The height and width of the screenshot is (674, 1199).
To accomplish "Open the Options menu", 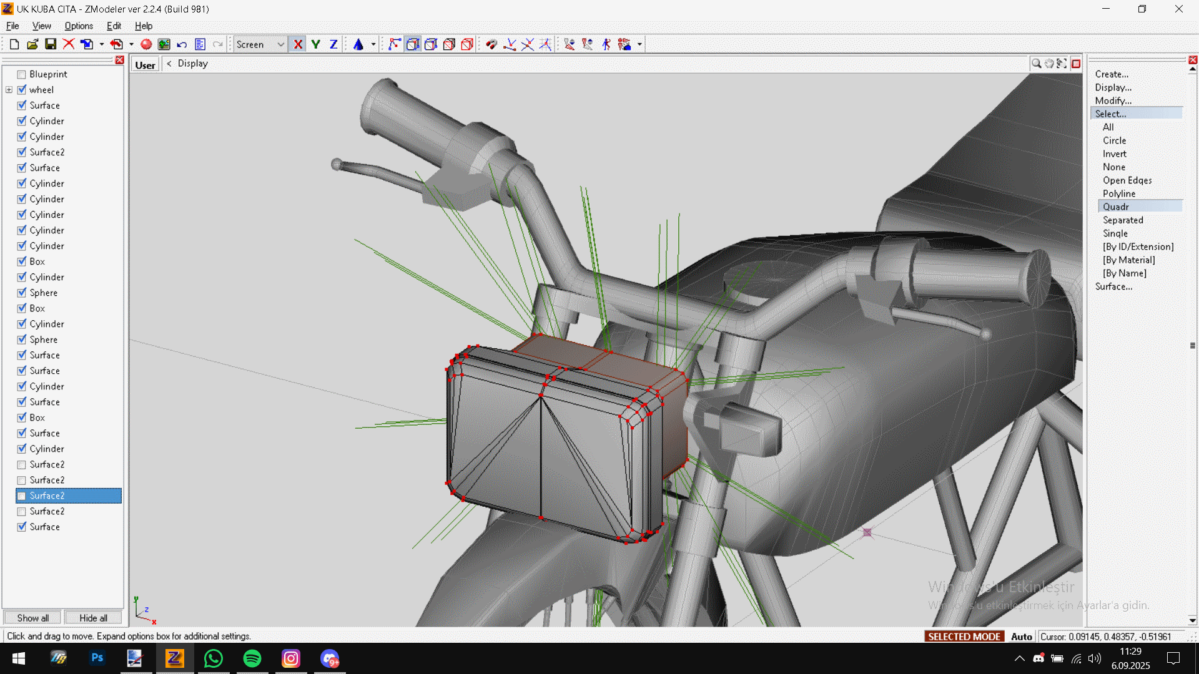I will 79,26.
